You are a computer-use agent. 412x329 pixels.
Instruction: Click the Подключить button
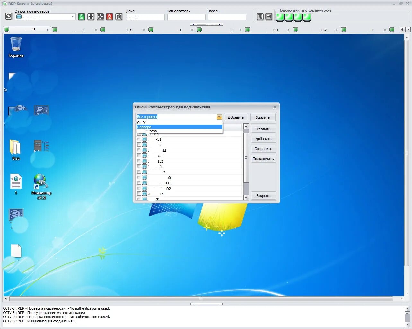(263, 159)
